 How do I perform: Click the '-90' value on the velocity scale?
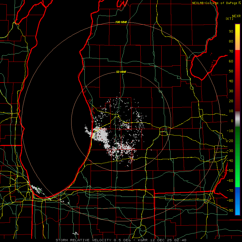[x=230, y=211]
